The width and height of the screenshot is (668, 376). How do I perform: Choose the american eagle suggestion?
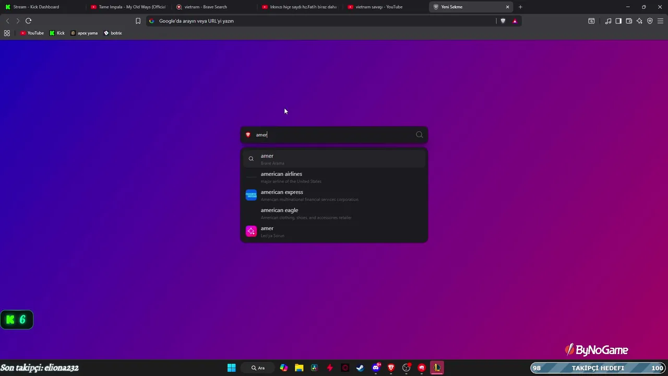click(x=334, y=213)
